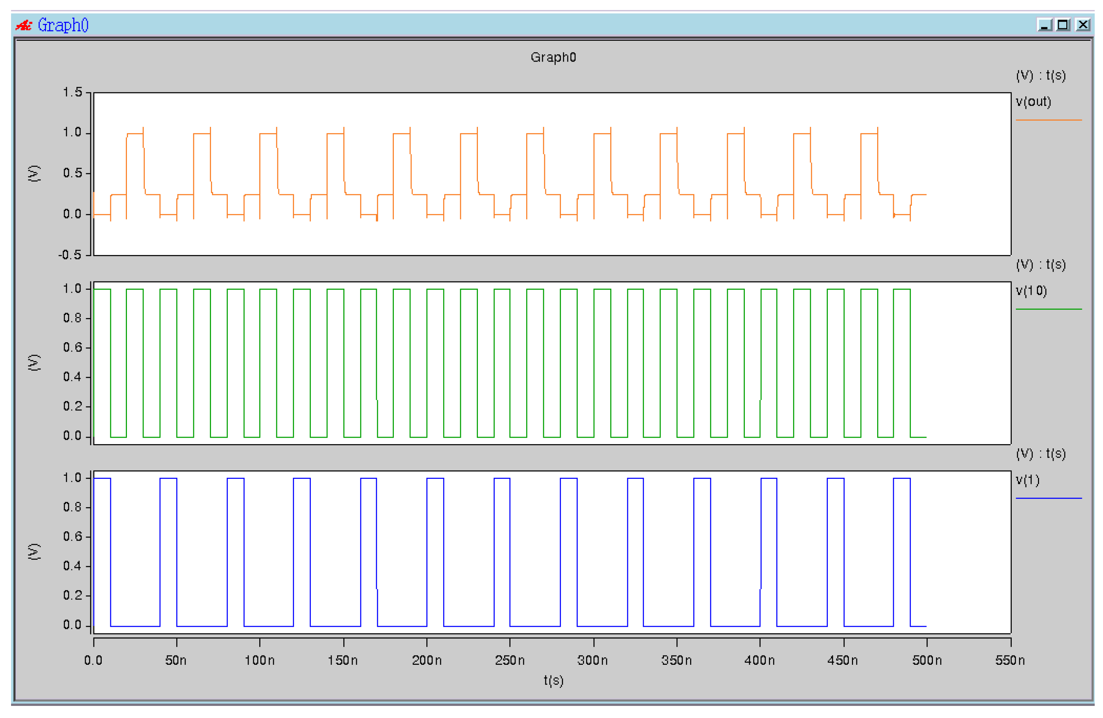This screenshot has height=718, width=1103.
Task: Click the blue v(1) legend color line
Action: (x=1049, y=499)
